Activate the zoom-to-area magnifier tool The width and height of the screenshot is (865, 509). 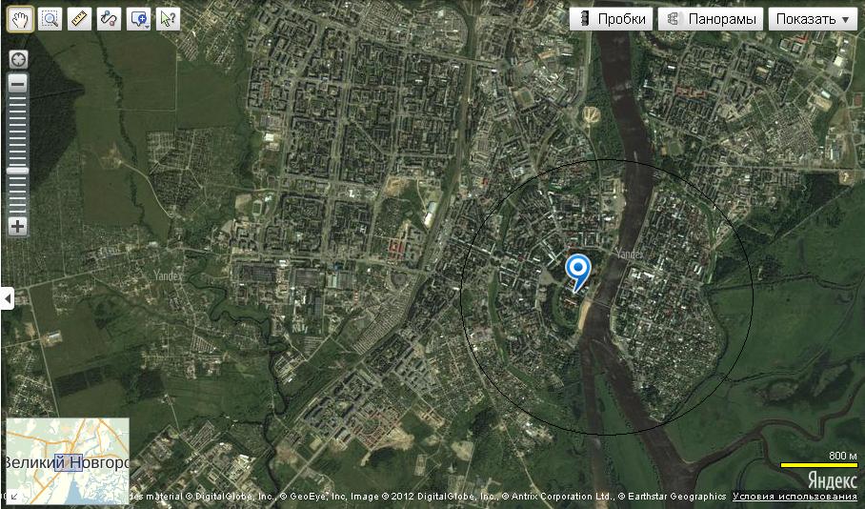pos(50,19)
